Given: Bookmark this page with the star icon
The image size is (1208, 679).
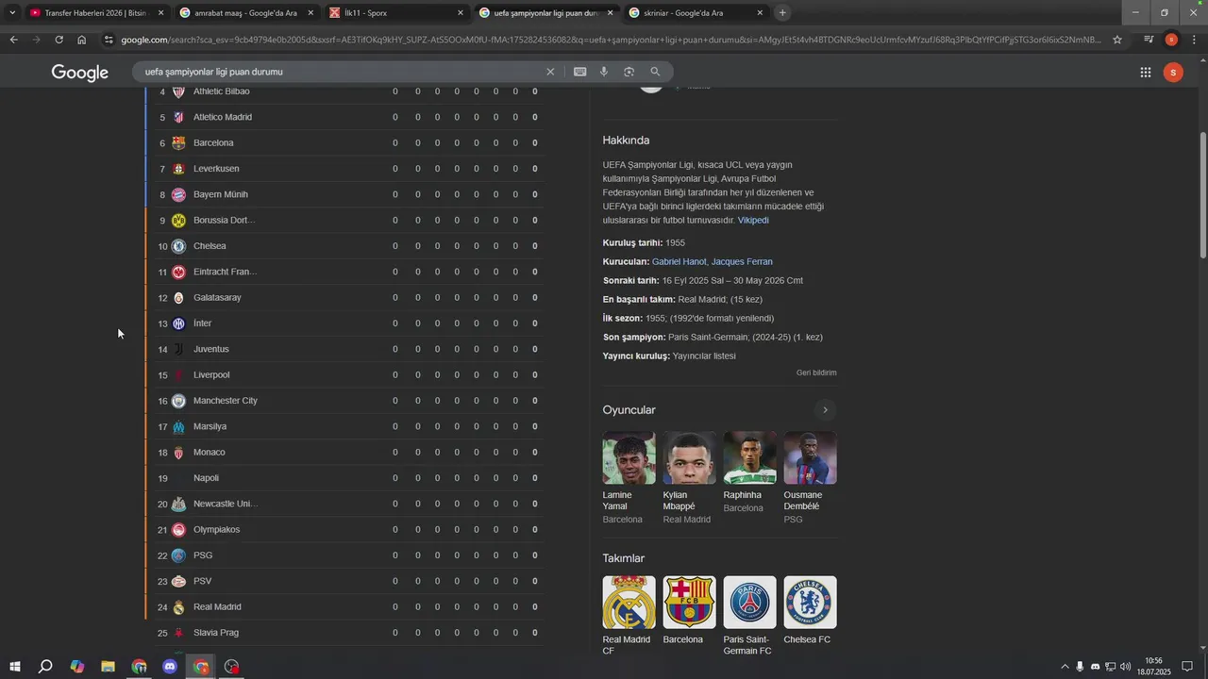Looking at the screenshot, I should 1117,40.
